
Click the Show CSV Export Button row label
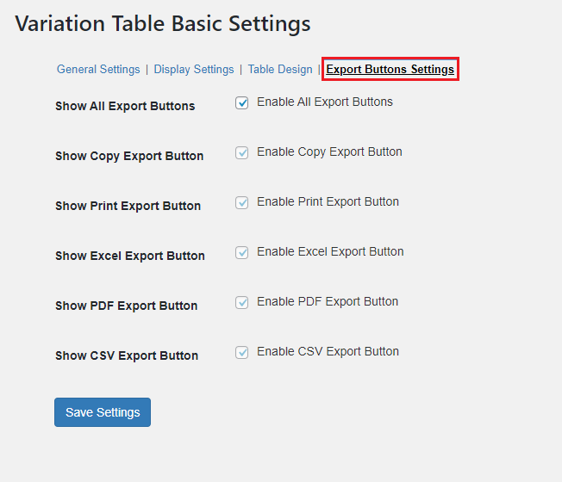(x=127, y=356)
